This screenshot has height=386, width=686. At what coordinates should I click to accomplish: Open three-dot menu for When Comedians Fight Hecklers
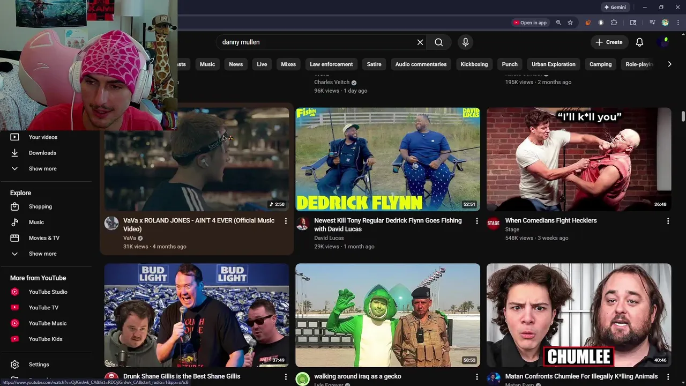(x=668, y=221)
